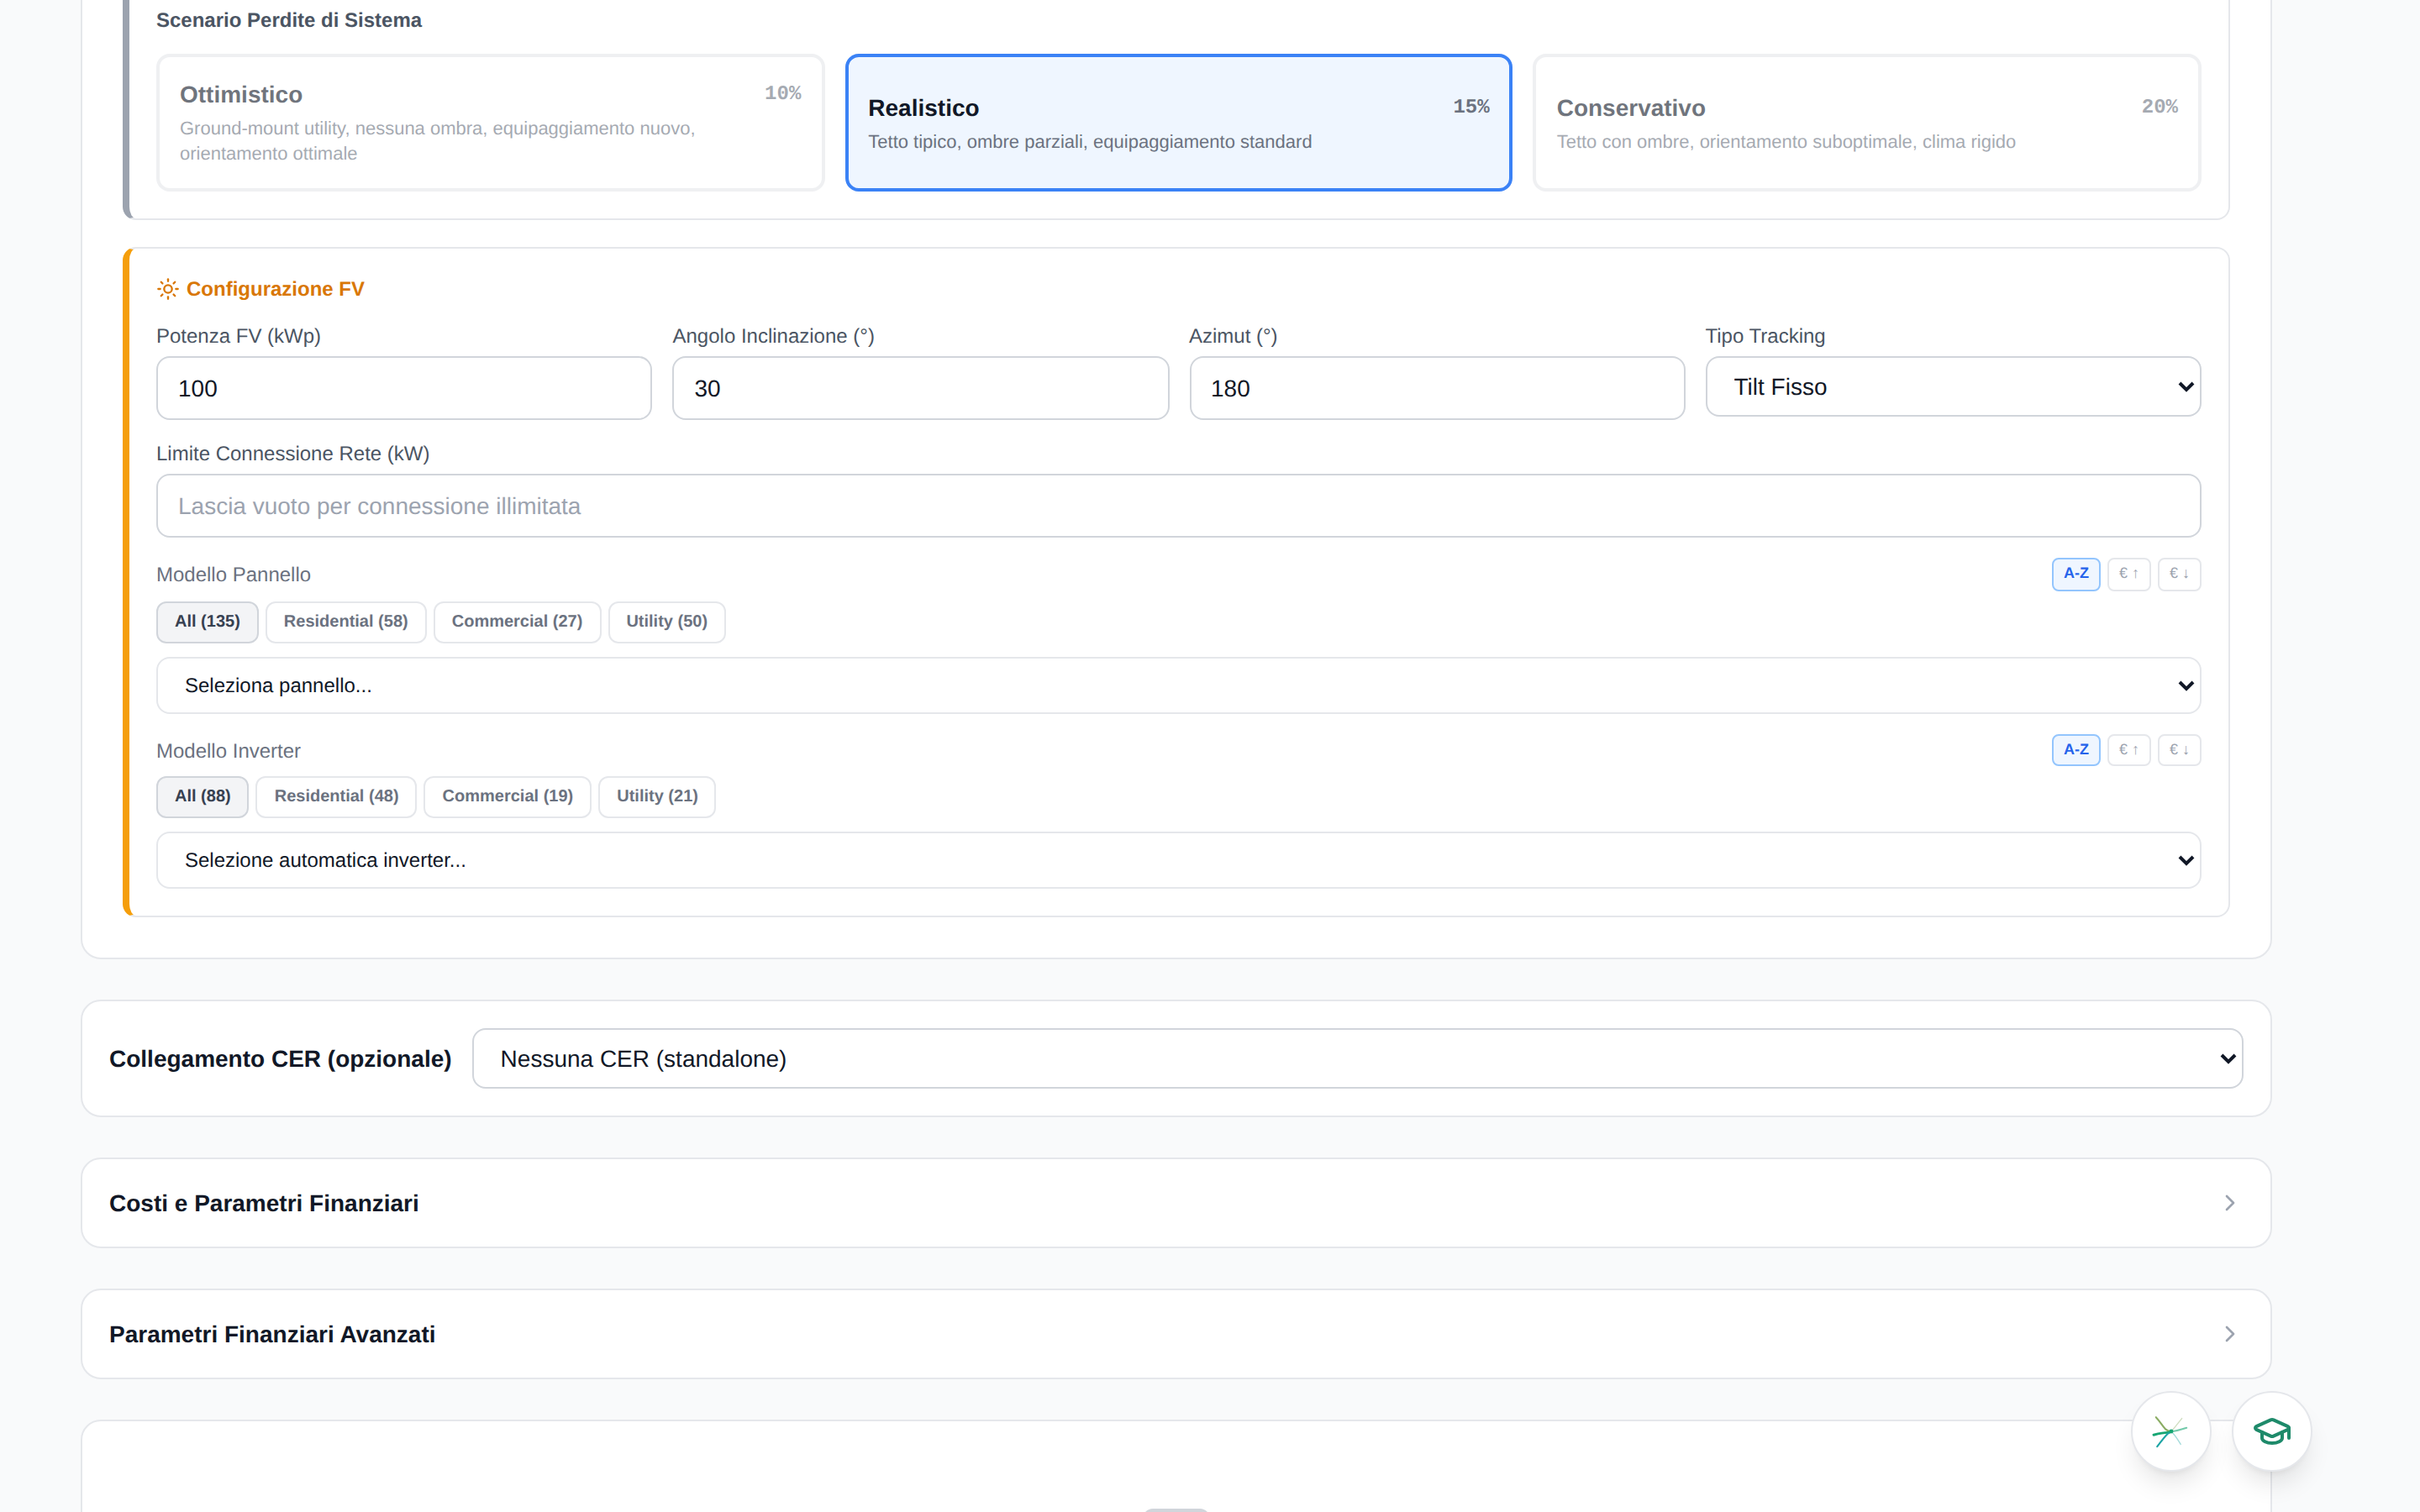
Task: Click the Azimut input field
Action: coord(1436,388)
